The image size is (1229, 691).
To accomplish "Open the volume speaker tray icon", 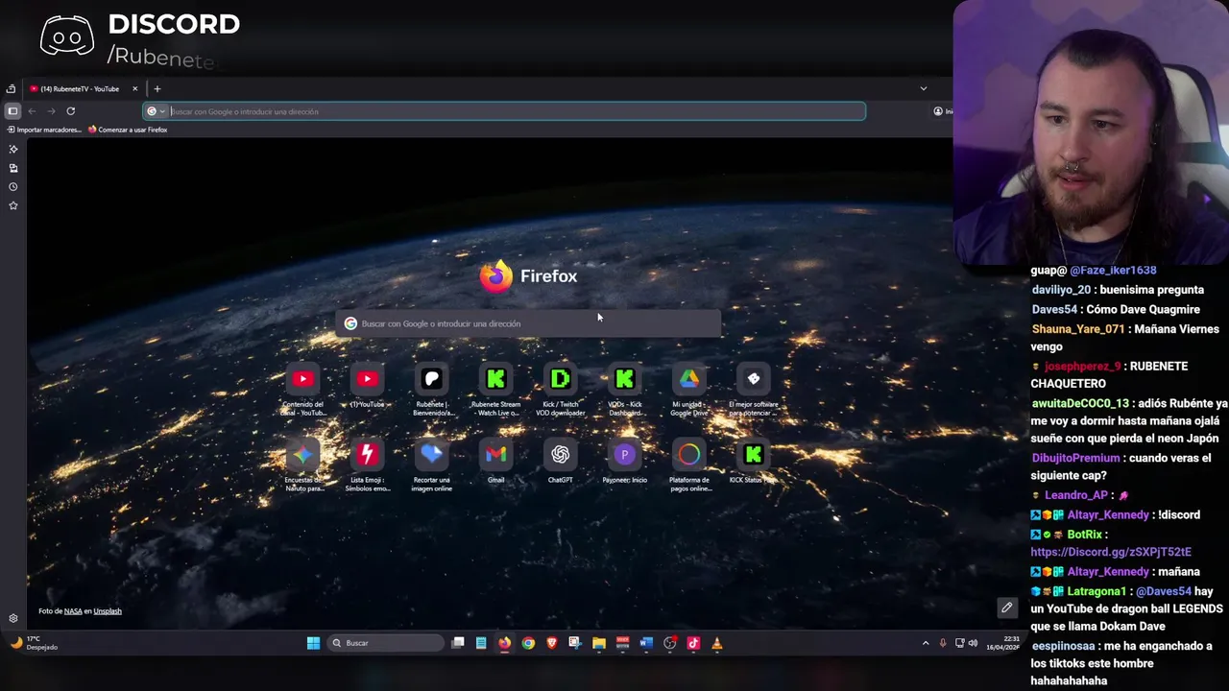I will [x=973, y=643].
